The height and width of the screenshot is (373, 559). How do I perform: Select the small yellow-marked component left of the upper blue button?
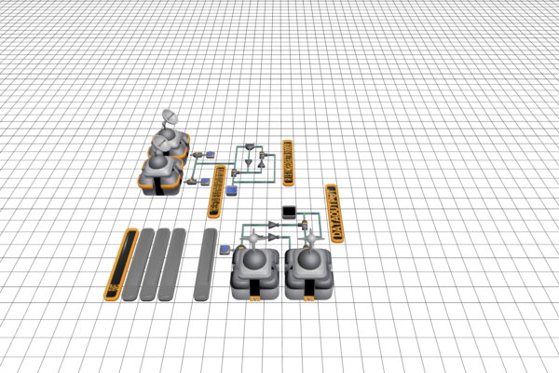(x=198, y=155)
